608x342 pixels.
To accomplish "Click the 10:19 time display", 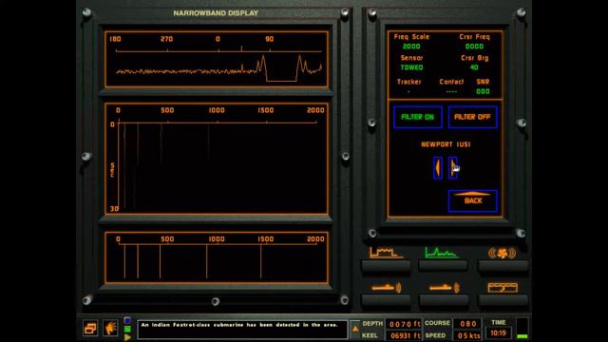I will (x=498, y=333).
